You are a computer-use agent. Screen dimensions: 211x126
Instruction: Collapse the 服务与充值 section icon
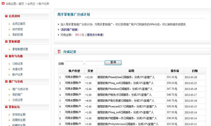point(6,56)
